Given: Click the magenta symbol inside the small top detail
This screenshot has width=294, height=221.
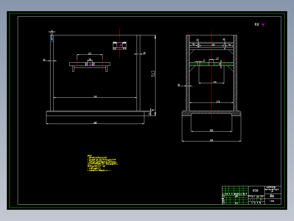Looking at the screenshot, I should (121, 45).
